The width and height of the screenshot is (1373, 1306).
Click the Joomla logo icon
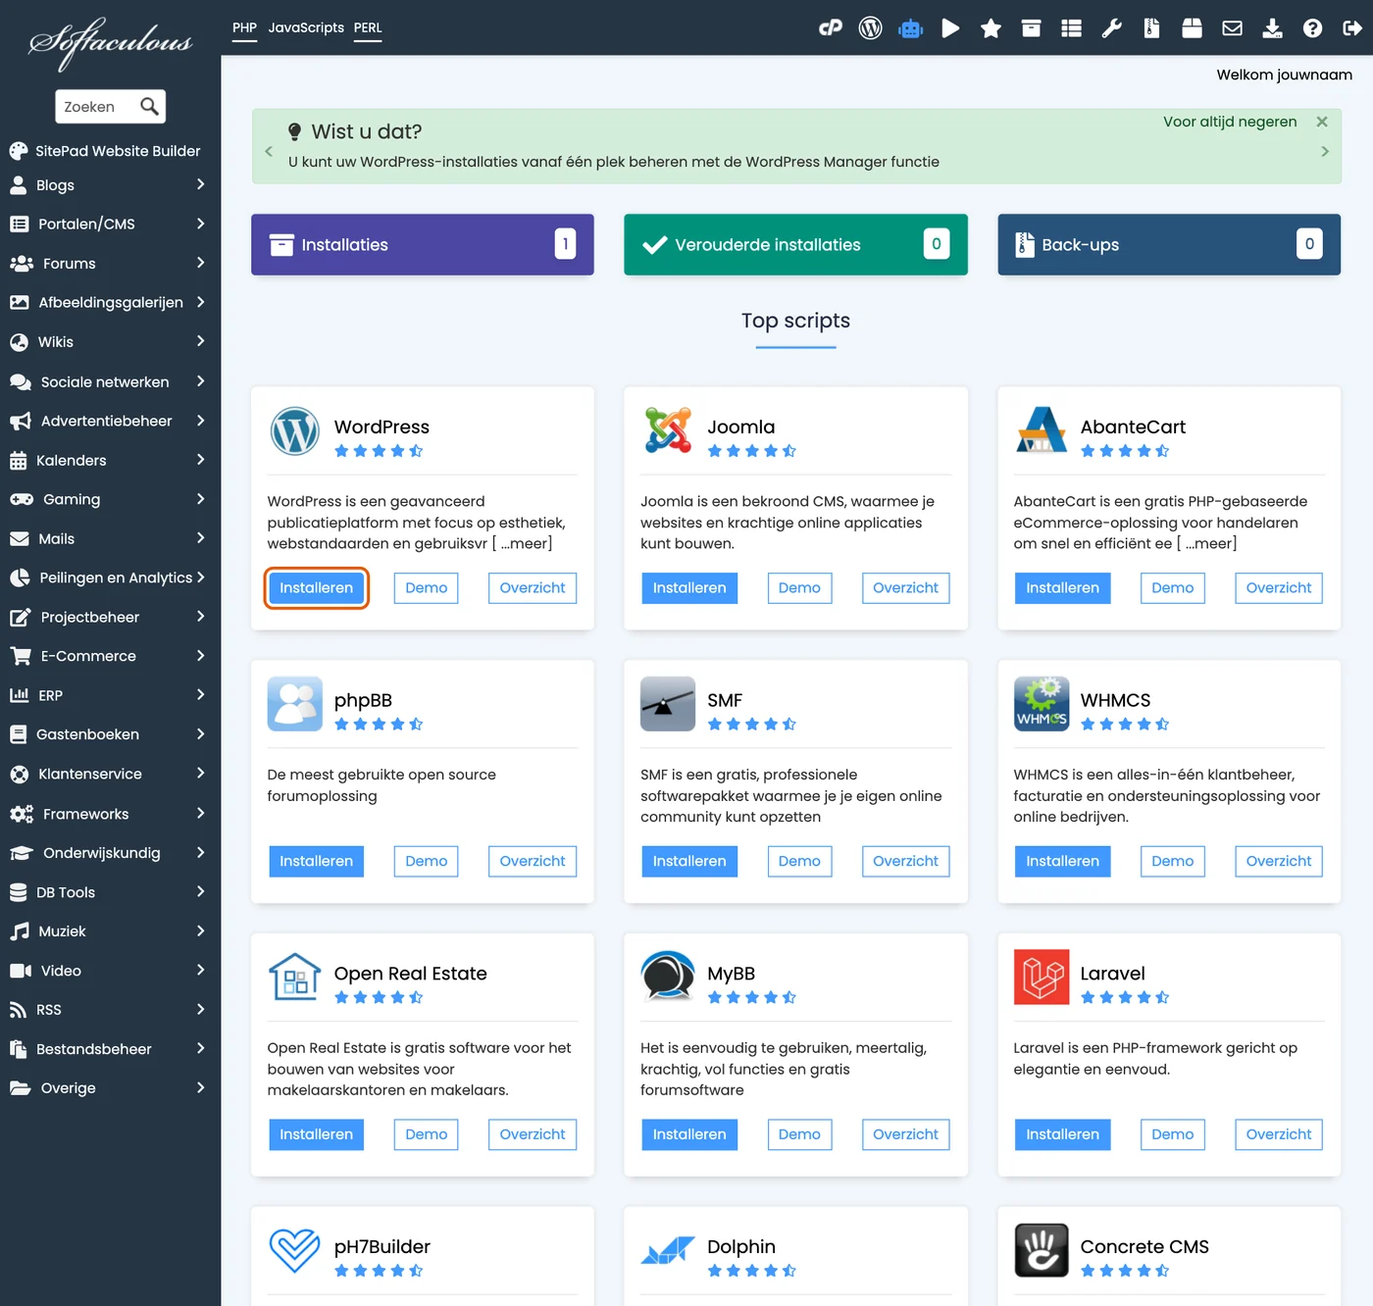[668, 430]
